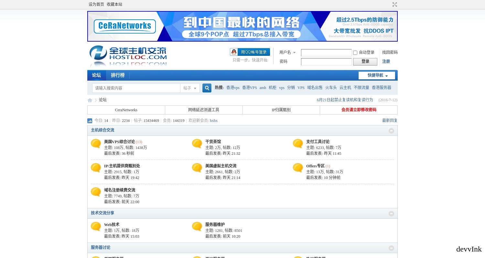
Task: Open the 网络延迟测速工具 link
Action: (204, 110)
